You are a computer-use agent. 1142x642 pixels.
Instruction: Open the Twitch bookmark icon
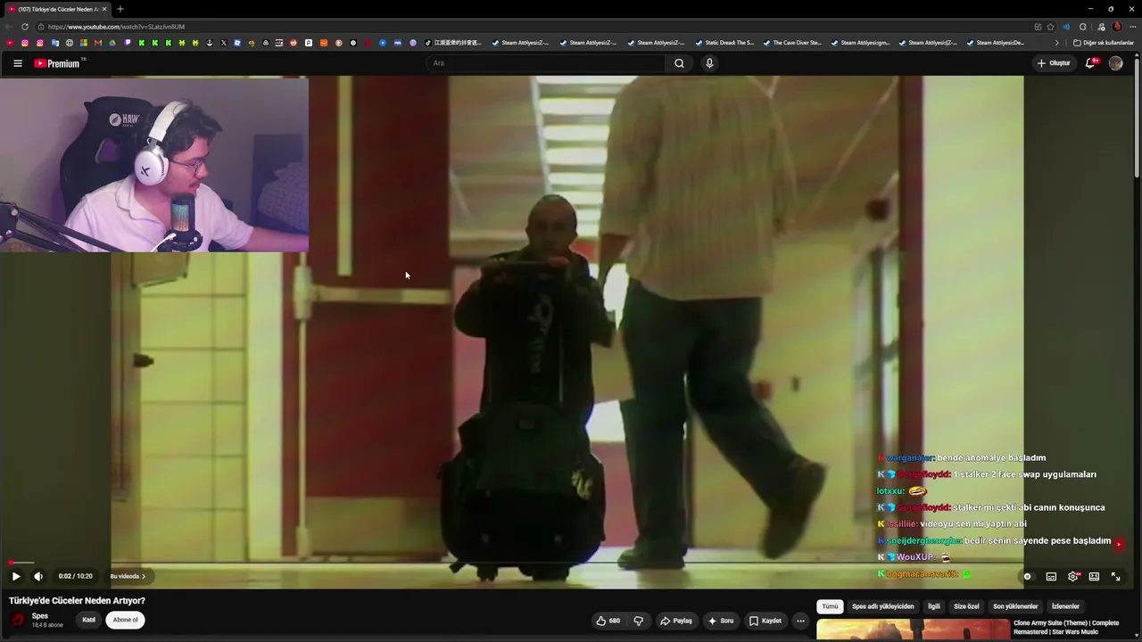[x=128, y=43]
